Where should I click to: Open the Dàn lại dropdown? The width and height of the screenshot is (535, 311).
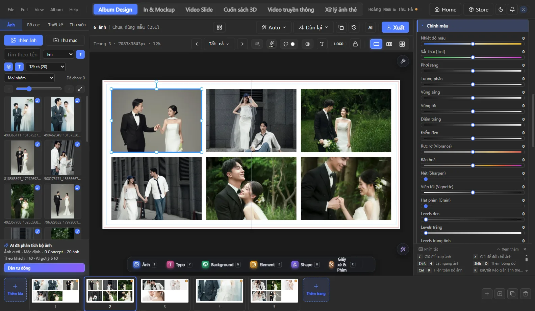click(x=313, y=27)
